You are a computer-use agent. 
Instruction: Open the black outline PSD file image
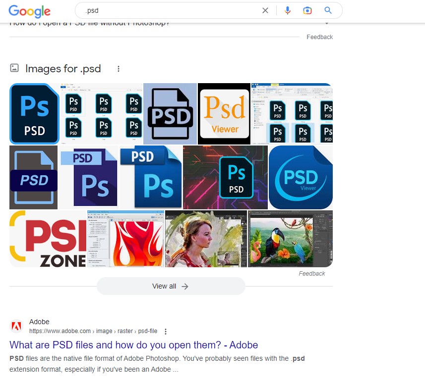coord(170,114)
